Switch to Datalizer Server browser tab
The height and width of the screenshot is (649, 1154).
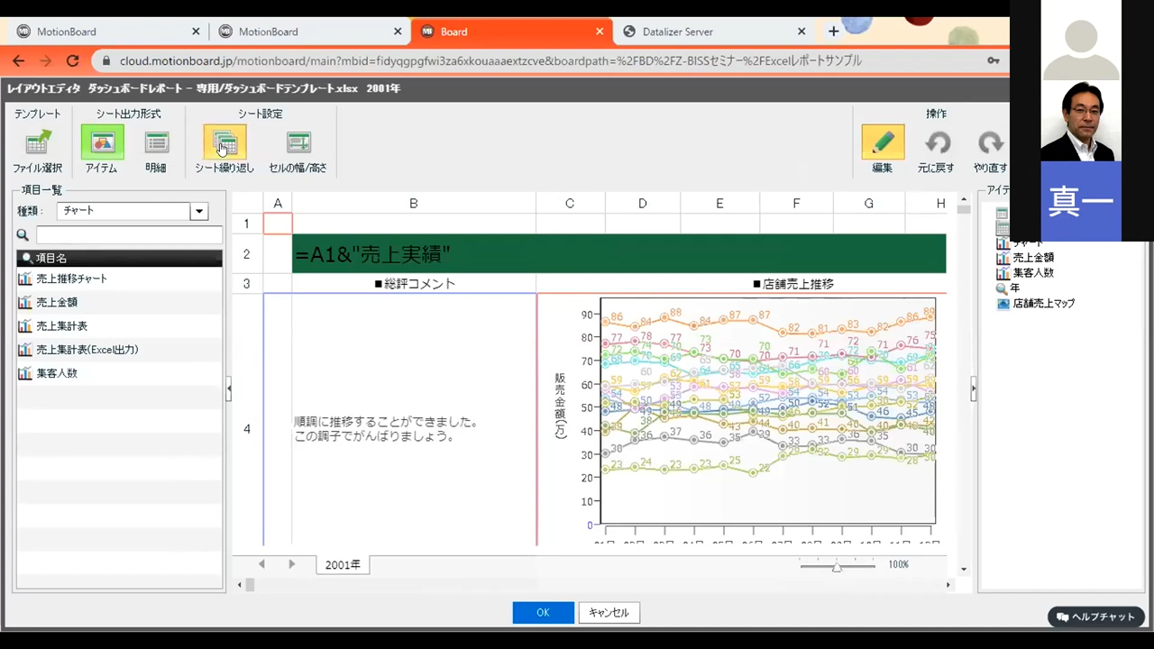tap(714, 32)
